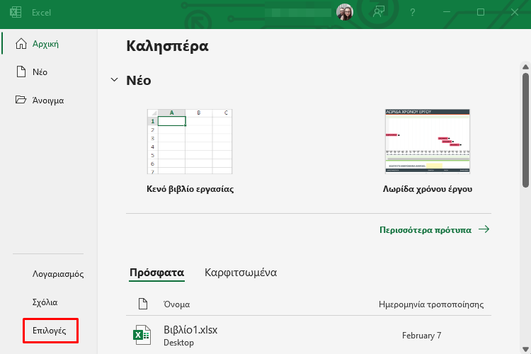Click the open folder icon beside Άνοιγμα
The width and height of the screenshot is (531, 354).
pos(21,100)
